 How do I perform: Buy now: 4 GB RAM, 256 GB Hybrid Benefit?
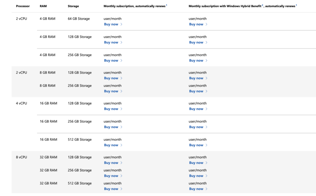[x=196, y=60]
